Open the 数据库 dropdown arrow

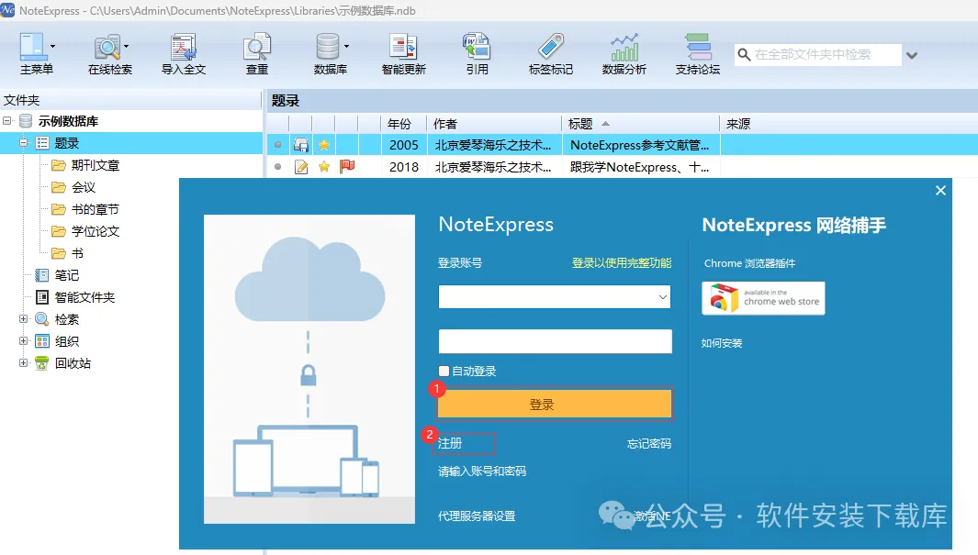pos(347,46)
